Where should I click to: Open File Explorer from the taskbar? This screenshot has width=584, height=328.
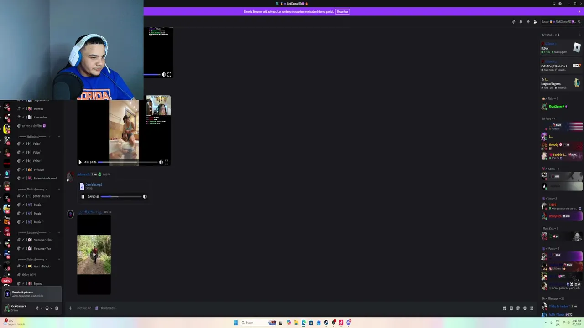click(296, 323)
